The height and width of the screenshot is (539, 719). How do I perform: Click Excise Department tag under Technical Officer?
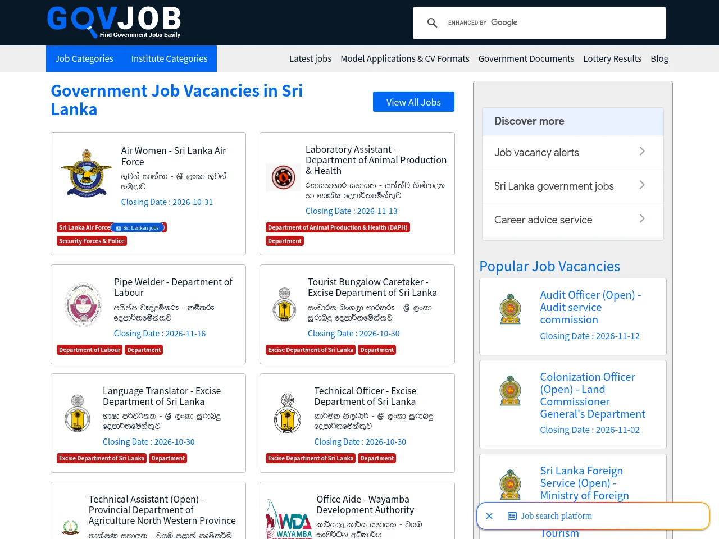(x=311, y=458)
